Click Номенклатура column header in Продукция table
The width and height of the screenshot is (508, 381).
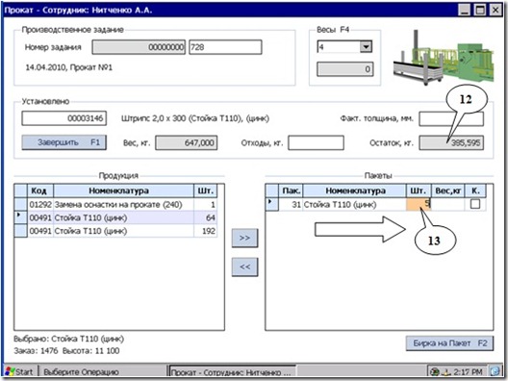click(x=123, y=190)
